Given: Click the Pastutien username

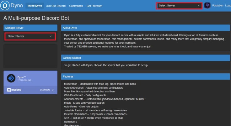Looking at the screenshot, I should point(218,6).
